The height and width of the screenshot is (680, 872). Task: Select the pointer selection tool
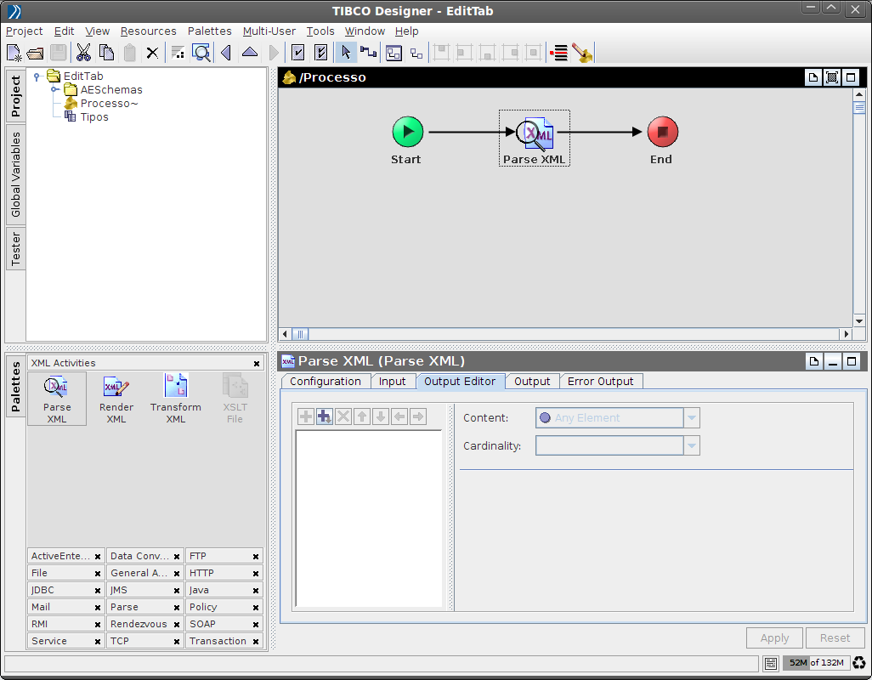click(x=347, y=52)
